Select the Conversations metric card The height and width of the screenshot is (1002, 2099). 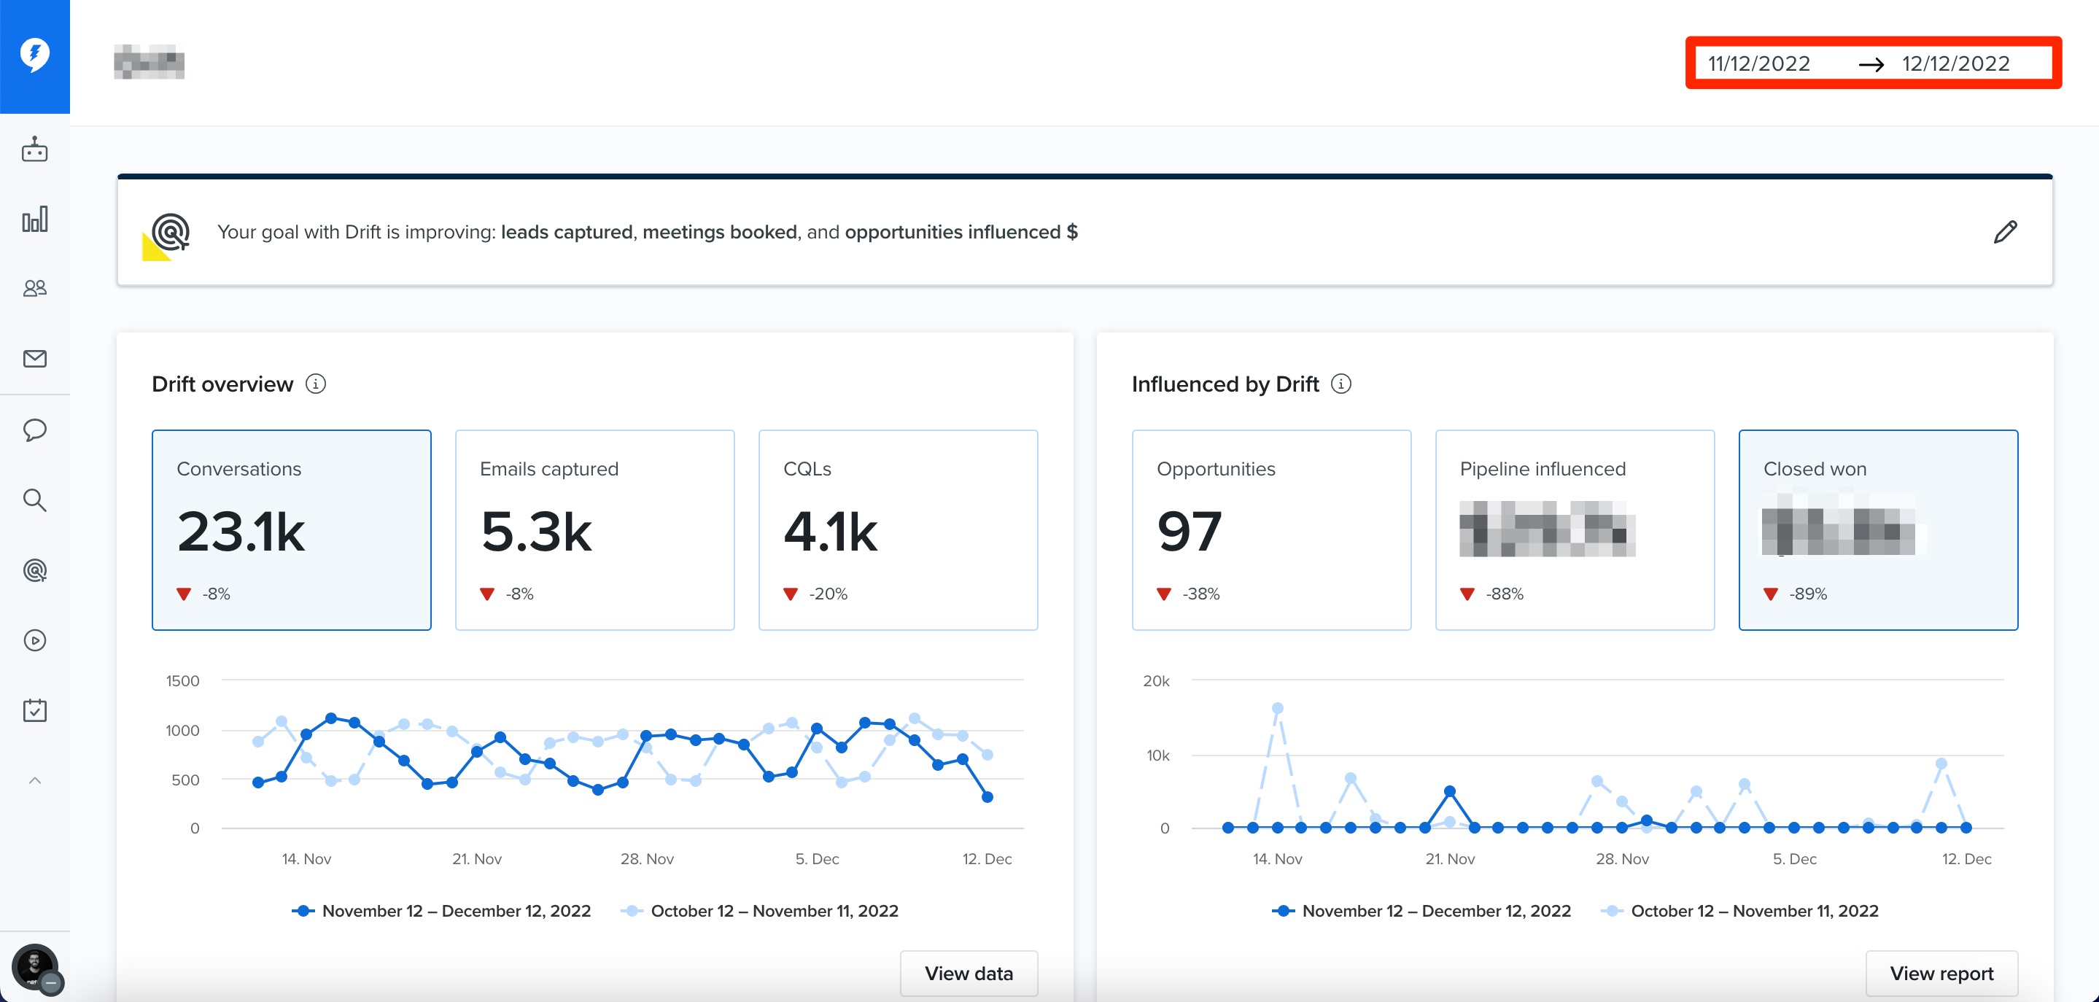pyautogui.click(x=291, y=529)
